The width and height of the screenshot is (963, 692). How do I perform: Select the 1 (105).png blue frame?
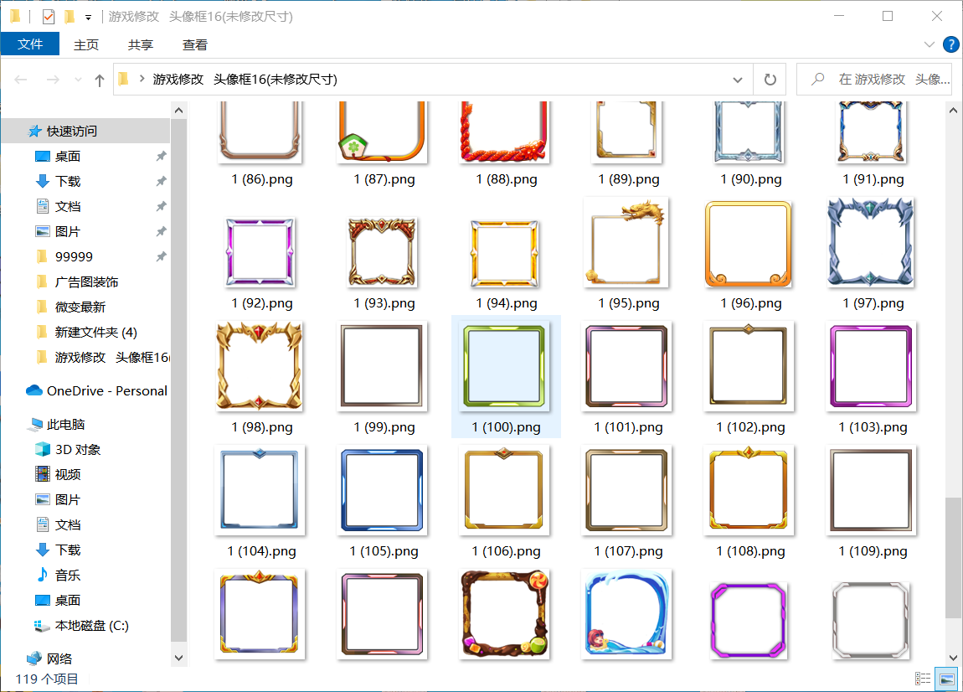pyautogui.click(x=382, y=490)
